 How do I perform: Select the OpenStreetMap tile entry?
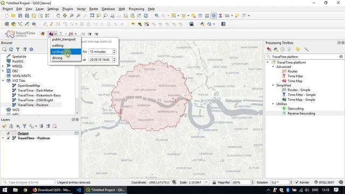[x=29, y=86]
